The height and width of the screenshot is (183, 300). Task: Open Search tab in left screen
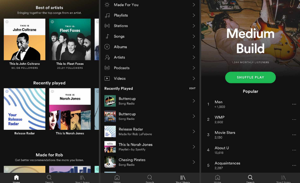click(x=49, y=179)
